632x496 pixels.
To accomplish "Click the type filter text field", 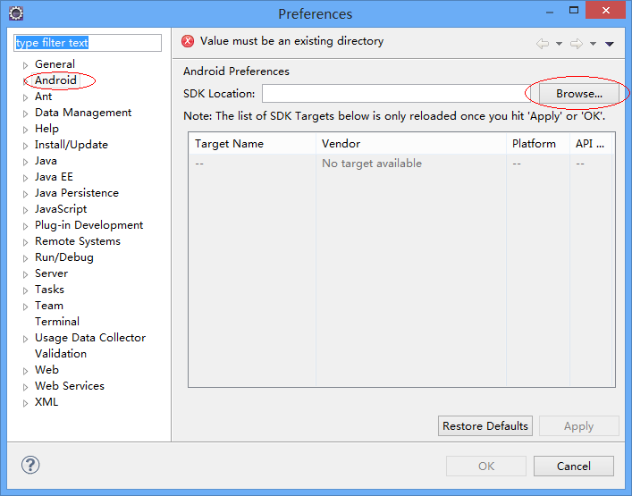I will 88,43.
